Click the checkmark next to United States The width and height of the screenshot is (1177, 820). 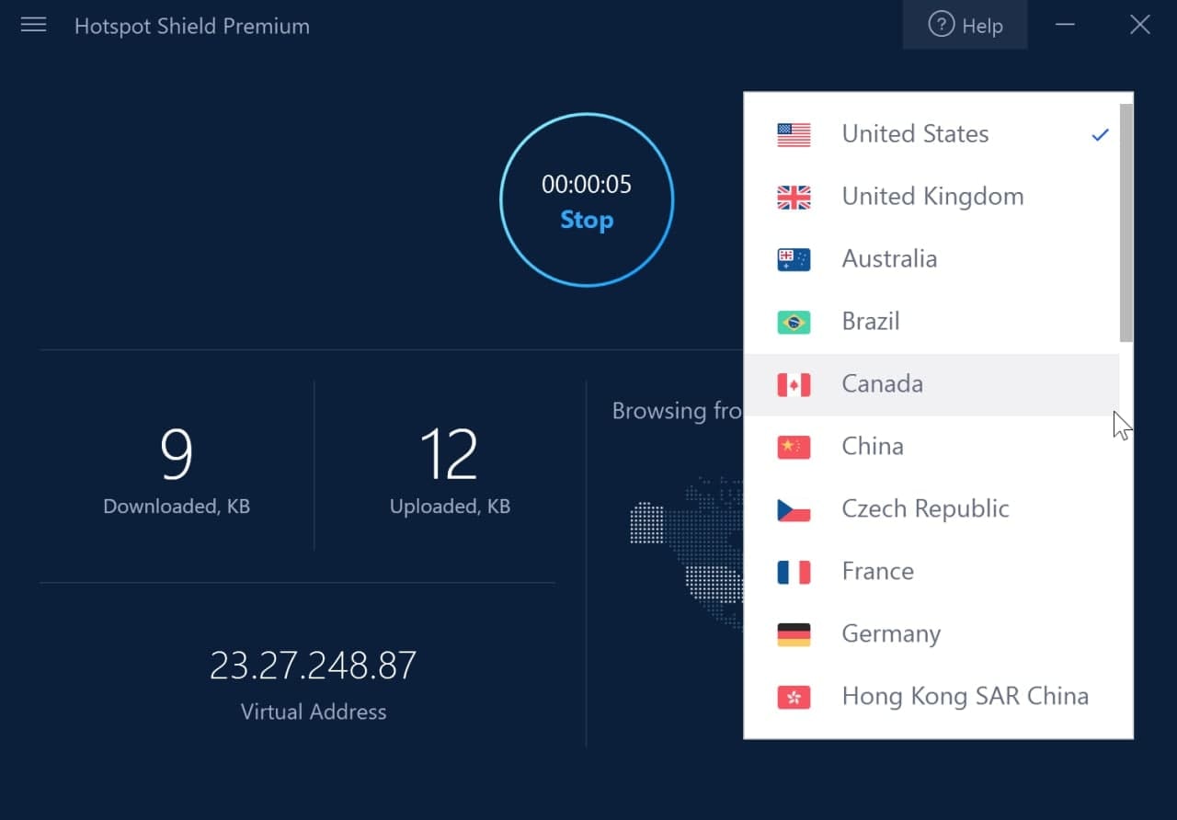click(1100, 135)
